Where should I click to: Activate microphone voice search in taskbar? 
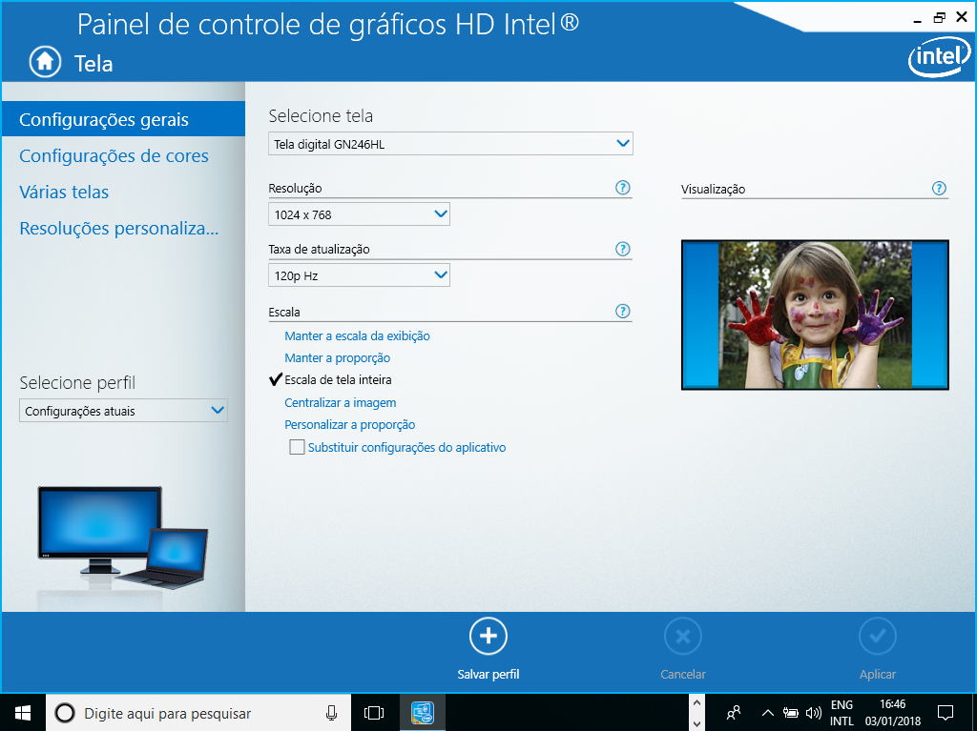tap(331, 713)
